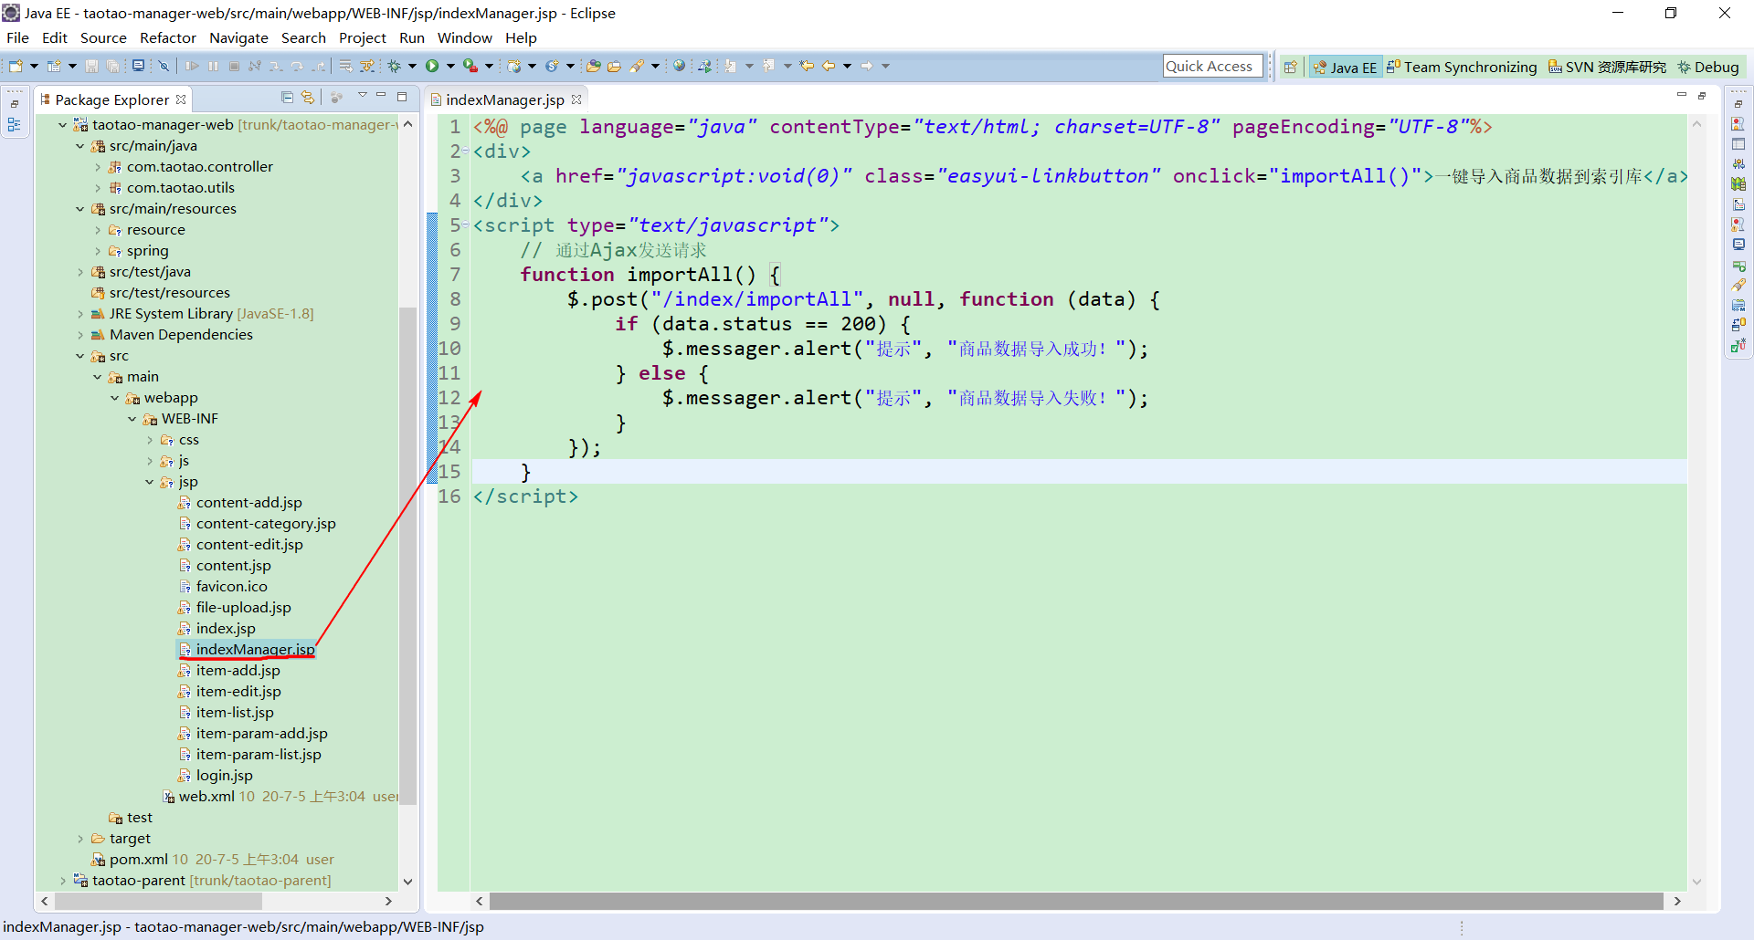The width and height of the screenshot is (1754, 940).
Task: Toggle code folding at line 2 div
Action: [x=465, y=151]
